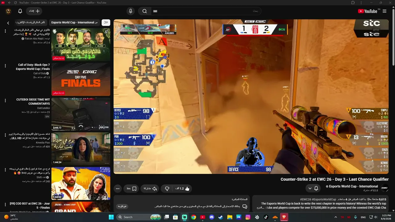
Task: Show more filter chips with the arrow
Action: (x=8, y=23)
